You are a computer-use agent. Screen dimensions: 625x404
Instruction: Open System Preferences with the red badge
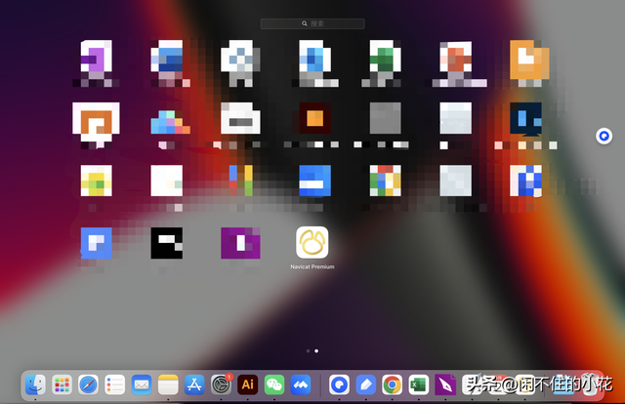222,384
